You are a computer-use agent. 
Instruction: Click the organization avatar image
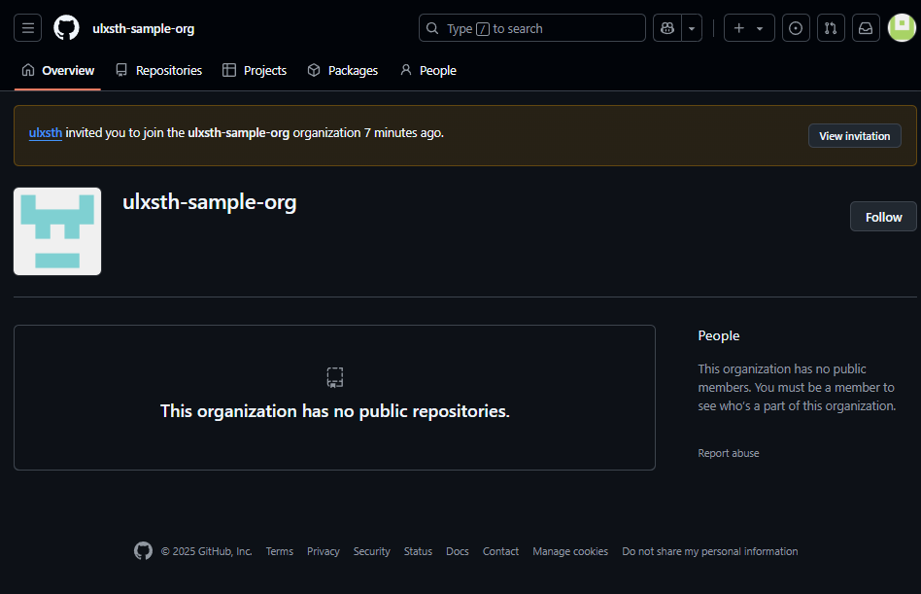pyautogui.click(x=57, y=231)
